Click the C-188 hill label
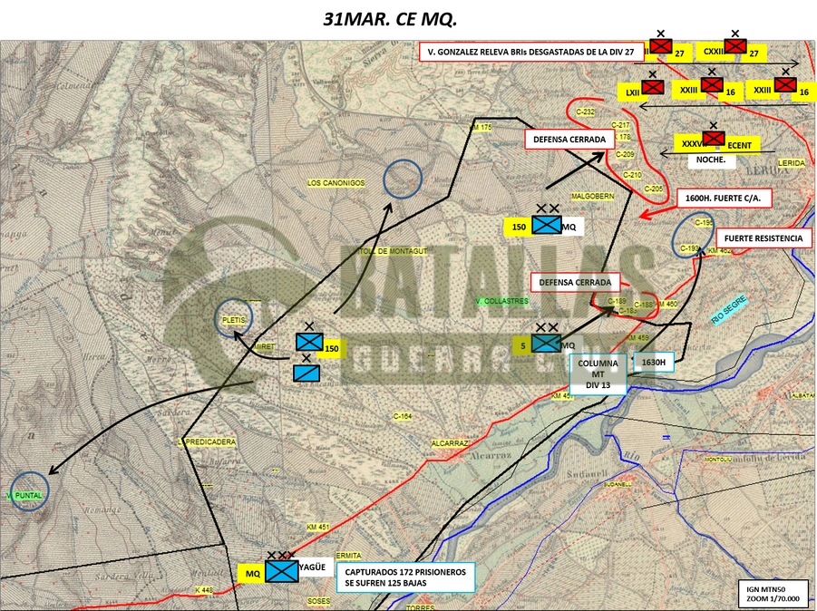The height and width of the screenshot is (611, 817). pos(643,305)
